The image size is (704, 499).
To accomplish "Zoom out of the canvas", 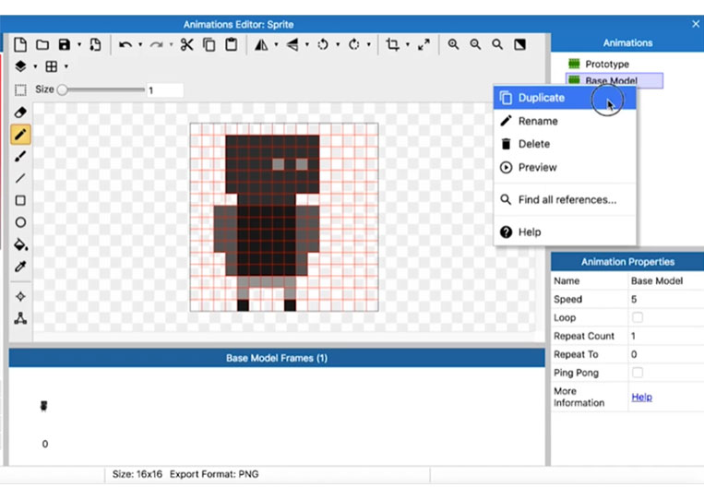I will coord(475,44).
